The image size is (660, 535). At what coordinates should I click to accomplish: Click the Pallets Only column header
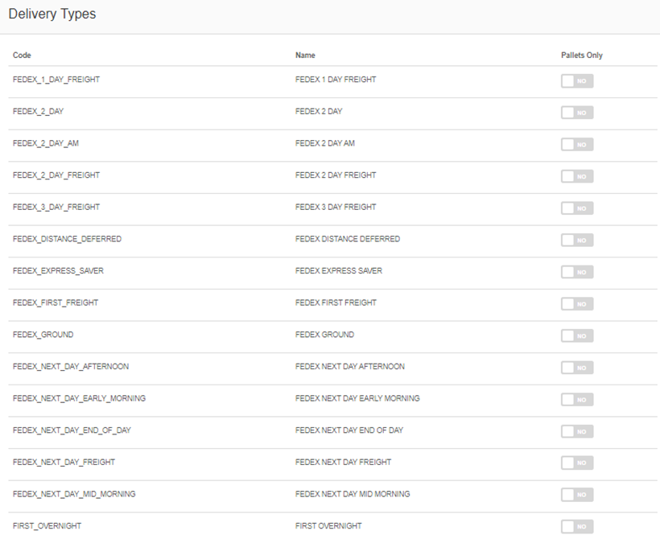582,55
